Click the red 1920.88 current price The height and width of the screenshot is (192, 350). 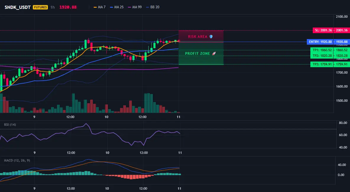click(x=68, y=7)
